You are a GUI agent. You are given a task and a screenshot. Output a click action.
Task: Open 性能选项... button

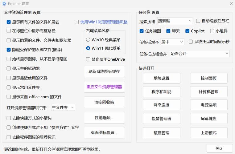tap(104, 118)
